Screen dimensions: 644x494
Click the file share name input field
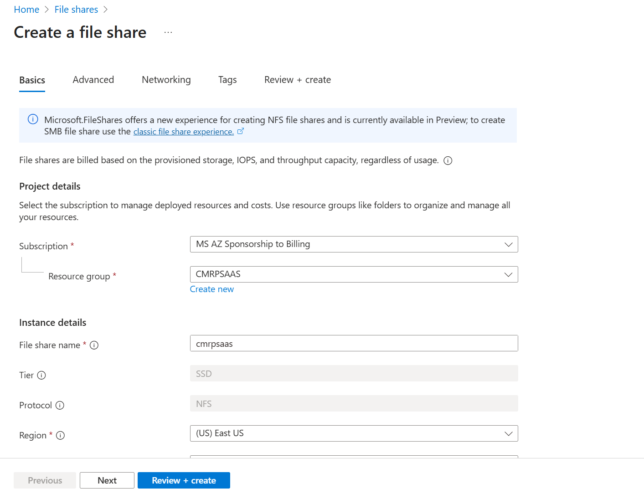pos(354,343)
